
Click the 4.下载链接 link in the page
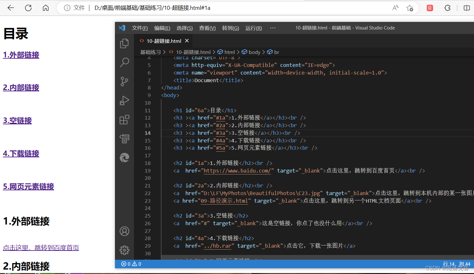coord(21,153)
